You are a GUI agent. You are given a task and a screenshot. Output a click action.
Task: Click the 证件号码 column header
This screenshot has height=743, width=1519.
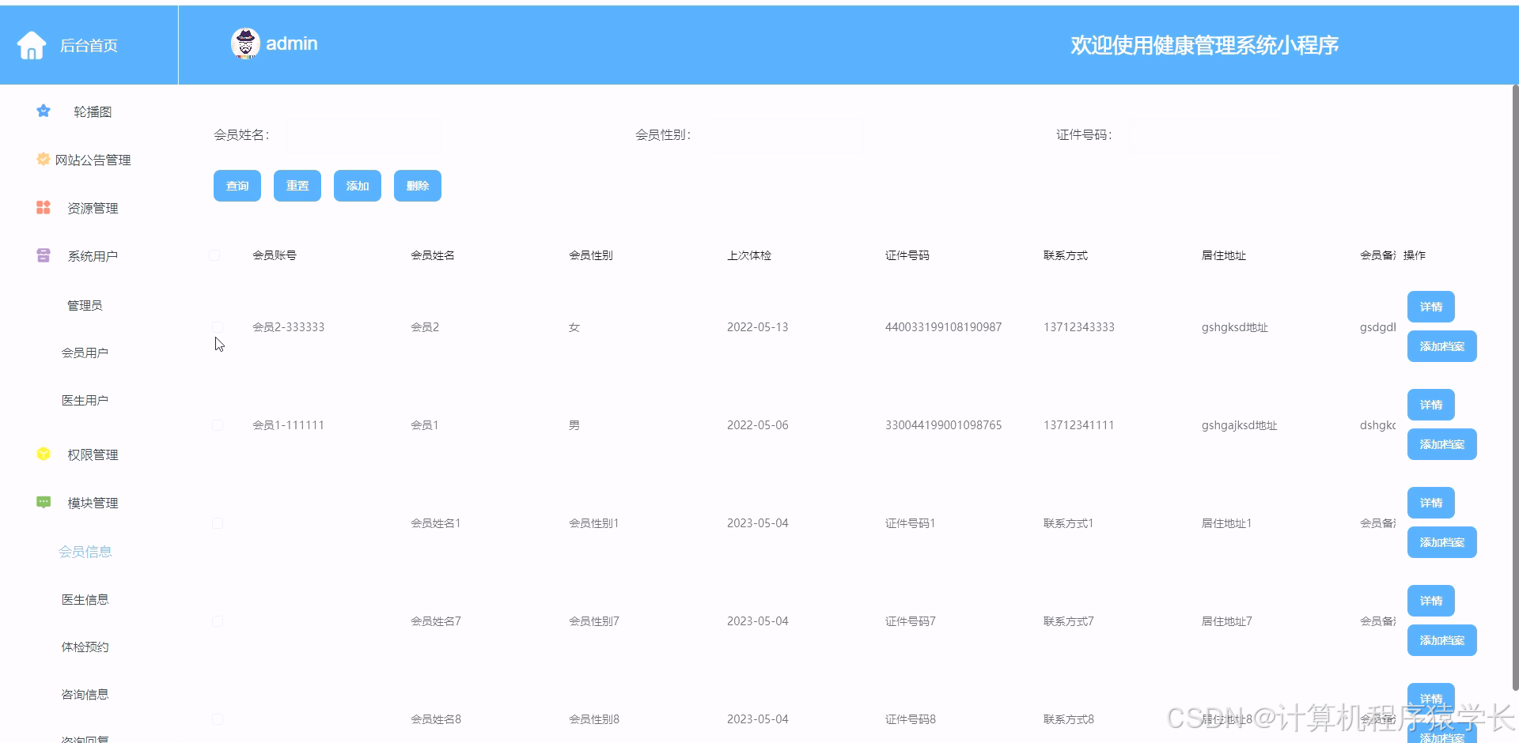tap(907, 255)
